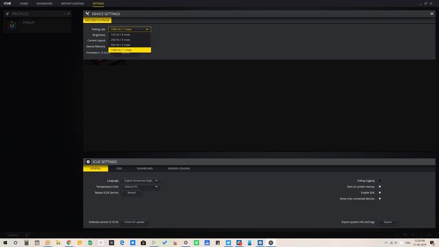The width and height of the screenshot is (439, 247).
Task: Open Calendar app from the taskbar
Action: tap(37, 243)
